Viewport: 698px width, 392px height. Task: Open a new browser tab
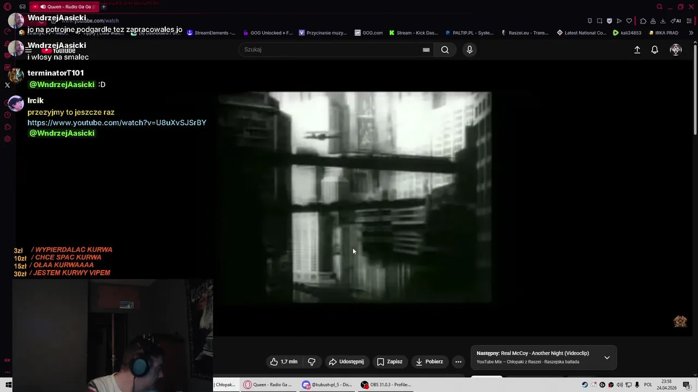(104, 7)
